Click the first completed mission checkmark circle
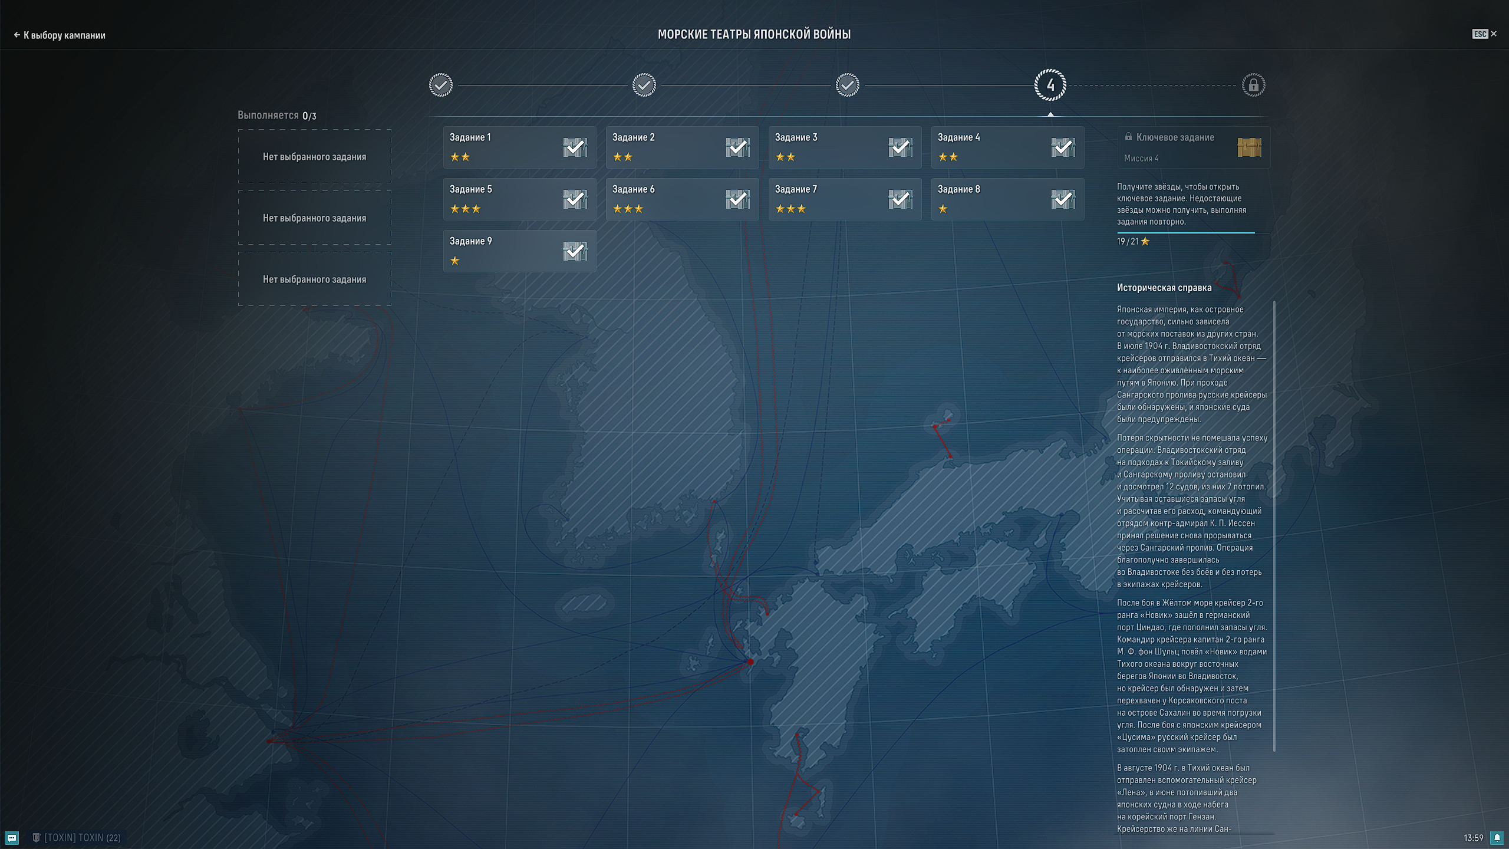Viewport: 1509px width, 849px height. (x=441, y=85)
